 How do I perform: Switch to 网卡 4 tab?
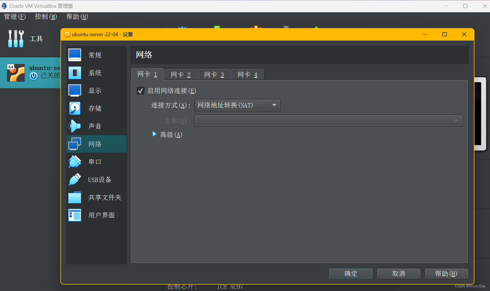tap(247, 74)
